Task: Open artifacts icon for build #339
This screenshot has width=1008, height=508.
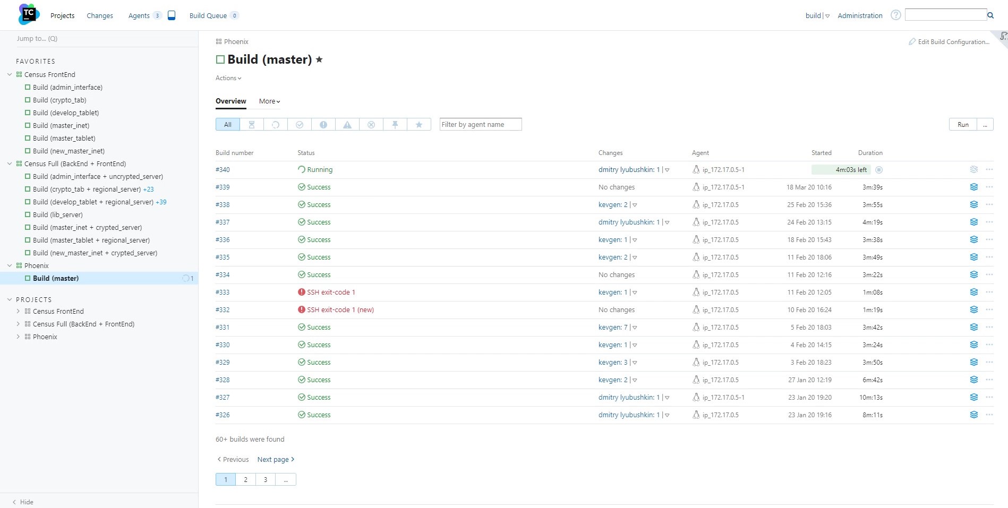Action: pos(974,187)
